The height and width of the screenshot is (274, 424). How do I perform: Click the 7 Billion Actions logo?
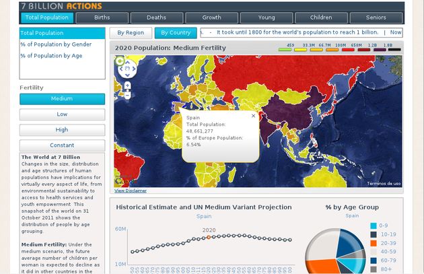62,6
